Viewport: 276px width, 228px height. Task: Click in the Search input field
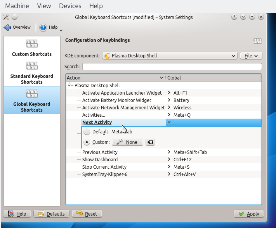[172, 67]
